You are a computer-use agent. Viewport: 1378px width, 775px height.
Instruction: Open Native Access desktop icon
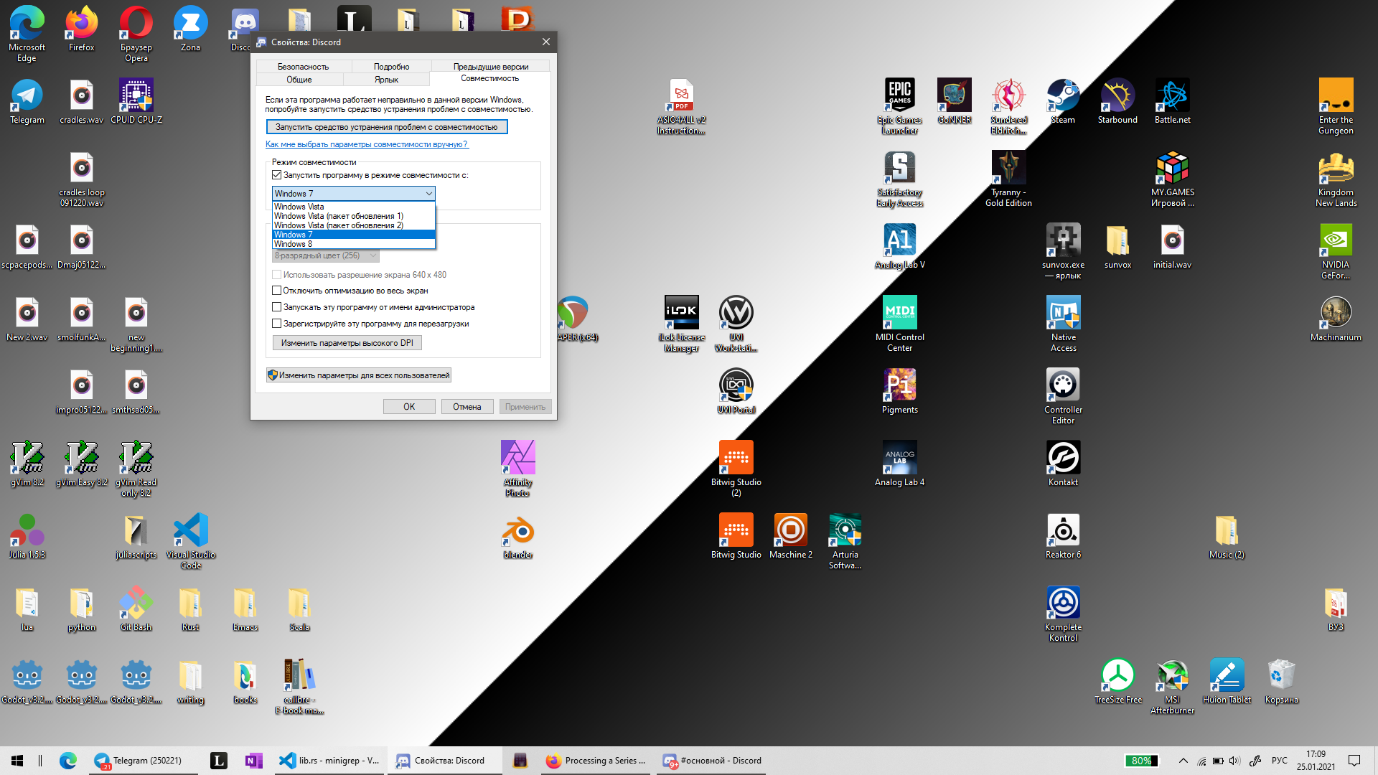pyautogui.click(x=1063, y=324)
